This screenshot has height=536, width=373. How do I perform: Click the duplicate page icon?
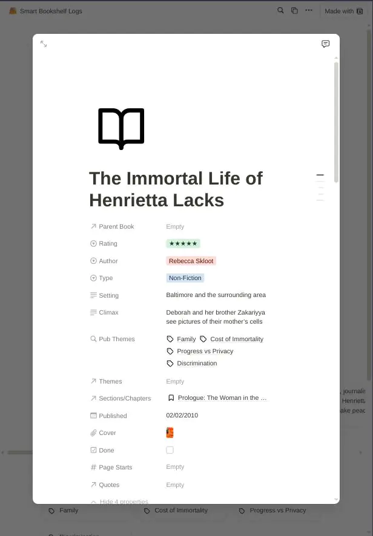pos(294,11)
